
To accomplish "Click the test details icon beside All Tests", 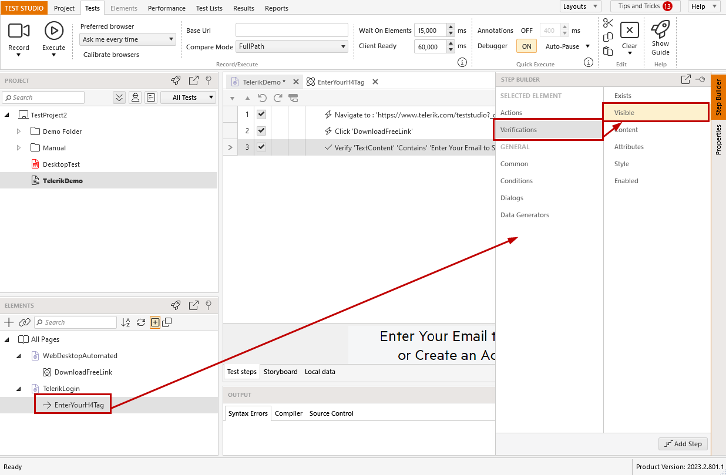I will pyautogui.click(x=151, y=97).
